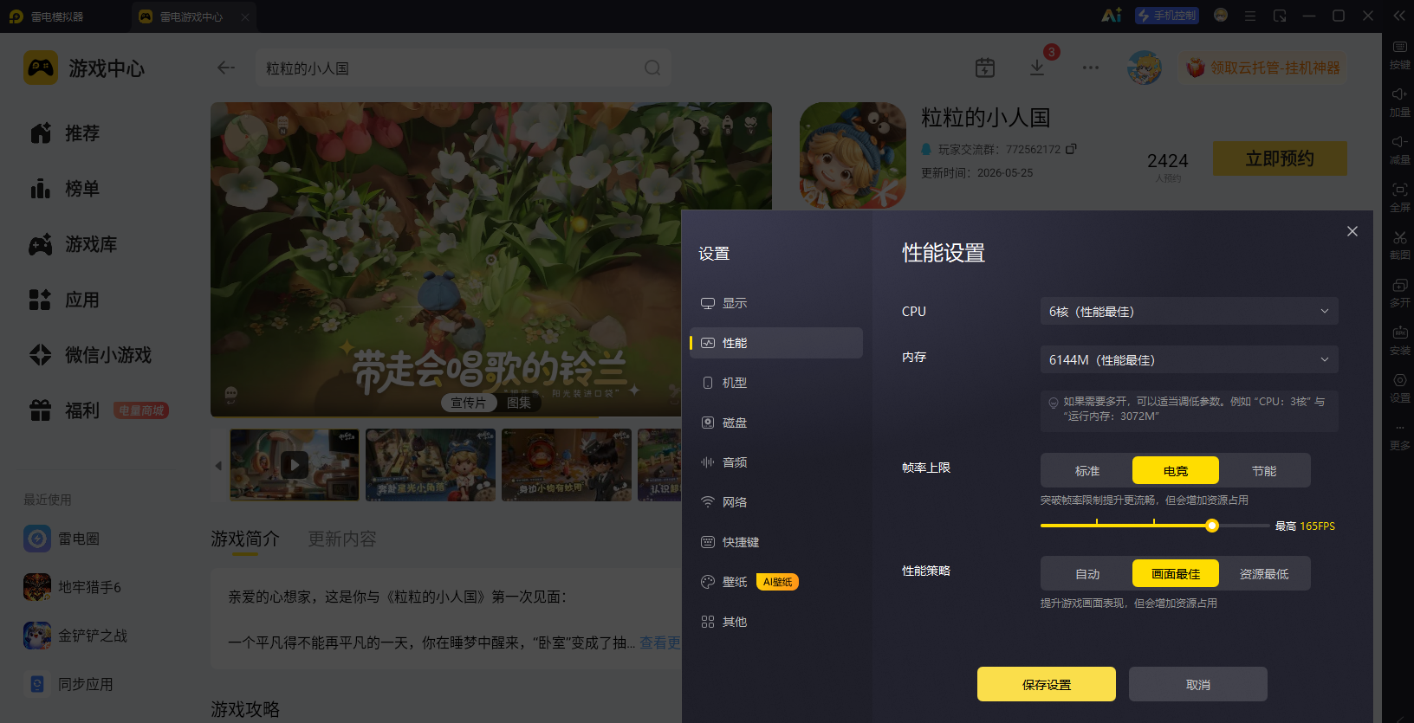The image size is (1414, 723).
Task: Click the search magnifier icon
Action: pos(652,68)
